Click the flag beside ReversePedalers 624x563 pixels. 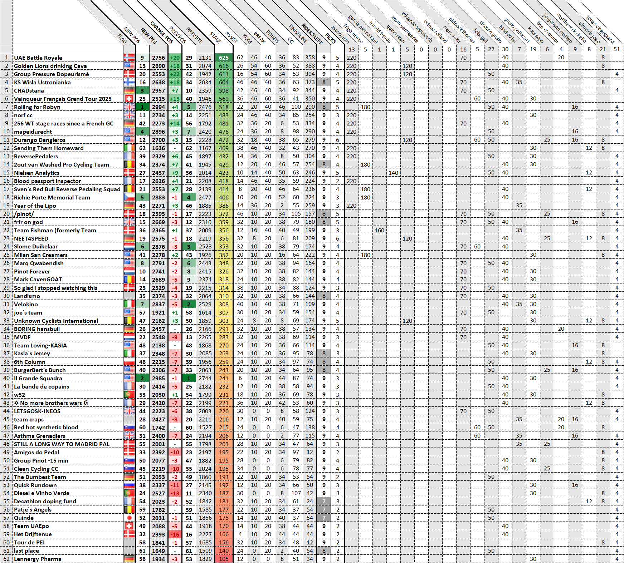(x=129, y=156)
